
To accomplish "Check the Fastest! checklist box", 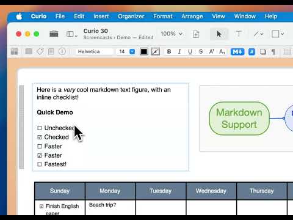I will coord(40,164).
